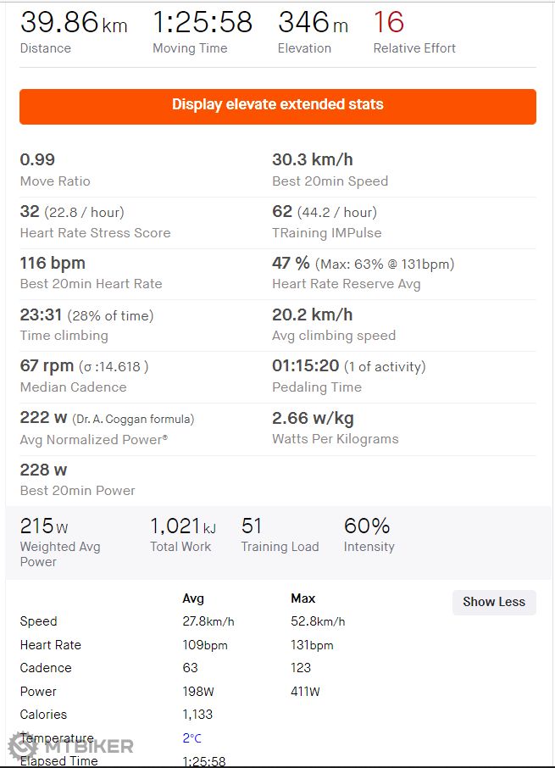Click the Watts Per Kilograms label
Screen dimensions: 555x768
(x=335, y=439)
